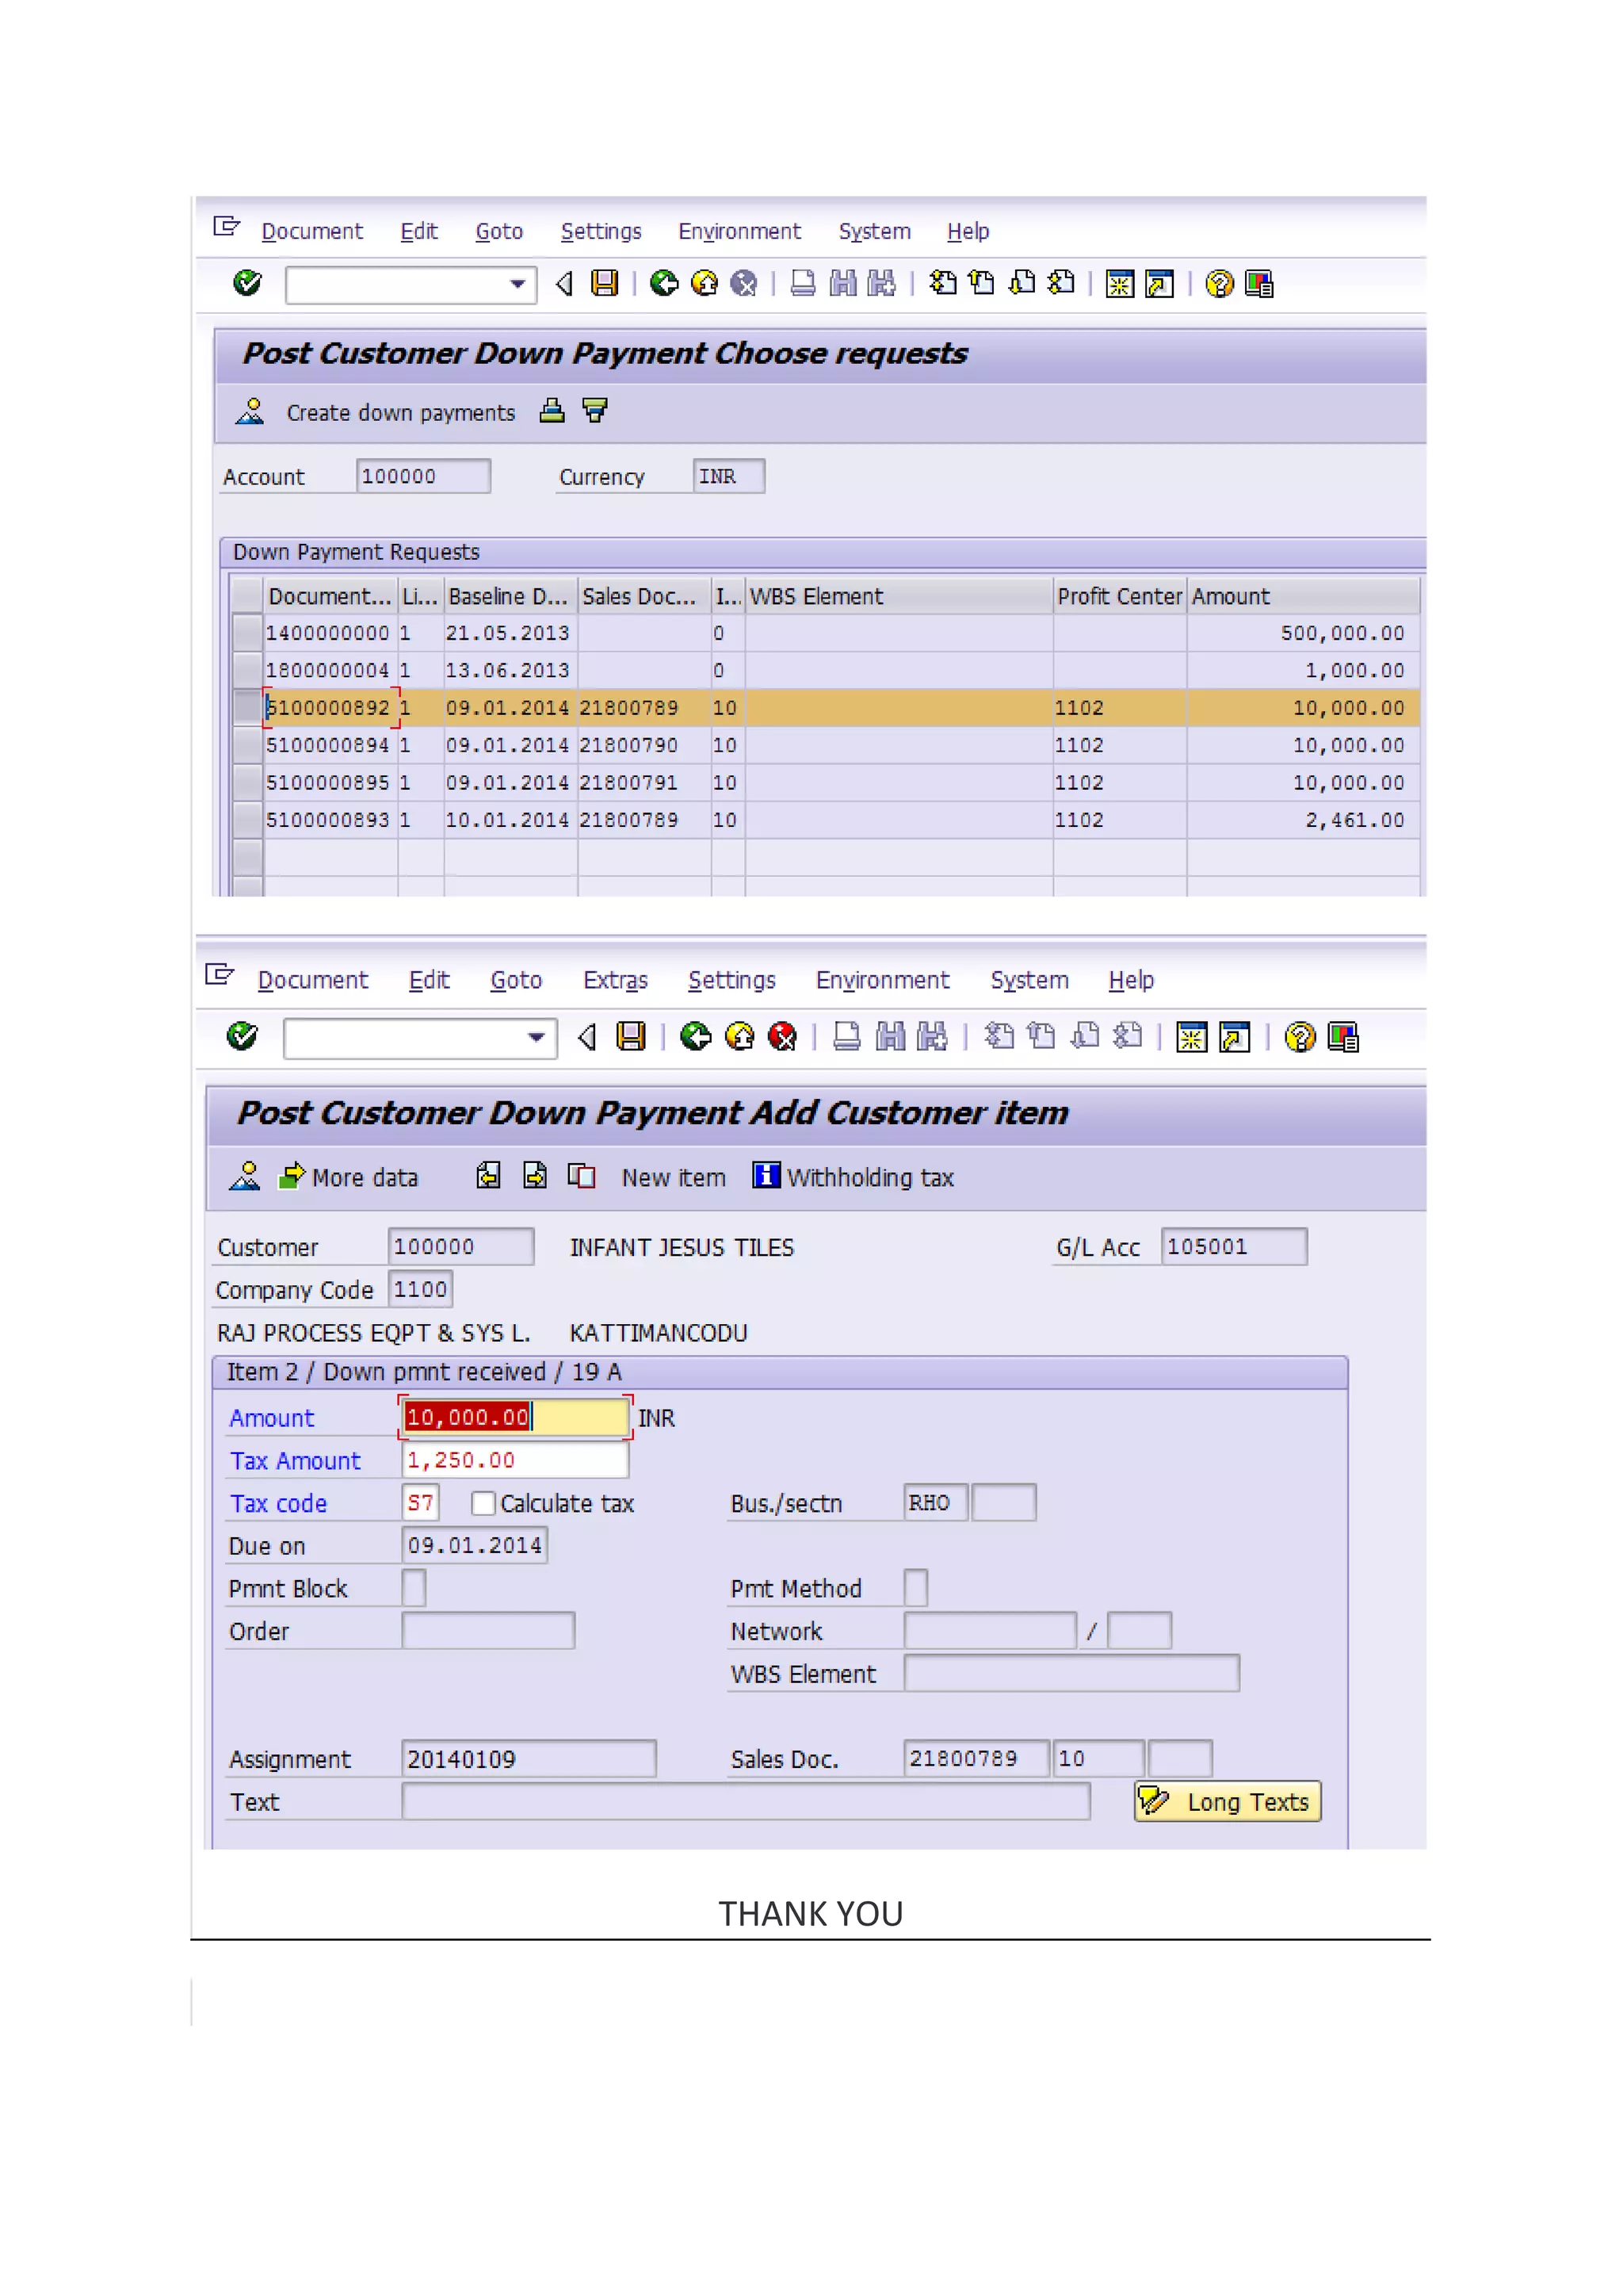Click the Withholding tax info icon
The image size is (1623, 2296).
point(766,1175)
